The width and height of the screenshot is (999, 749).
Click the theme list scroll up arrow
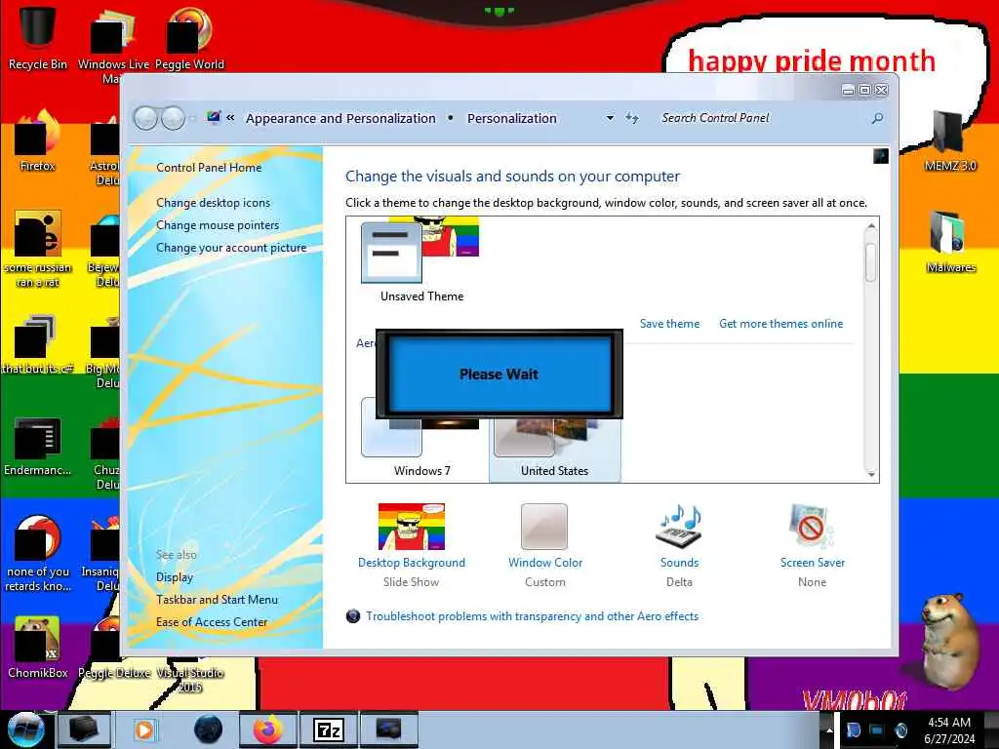point(871,226)
